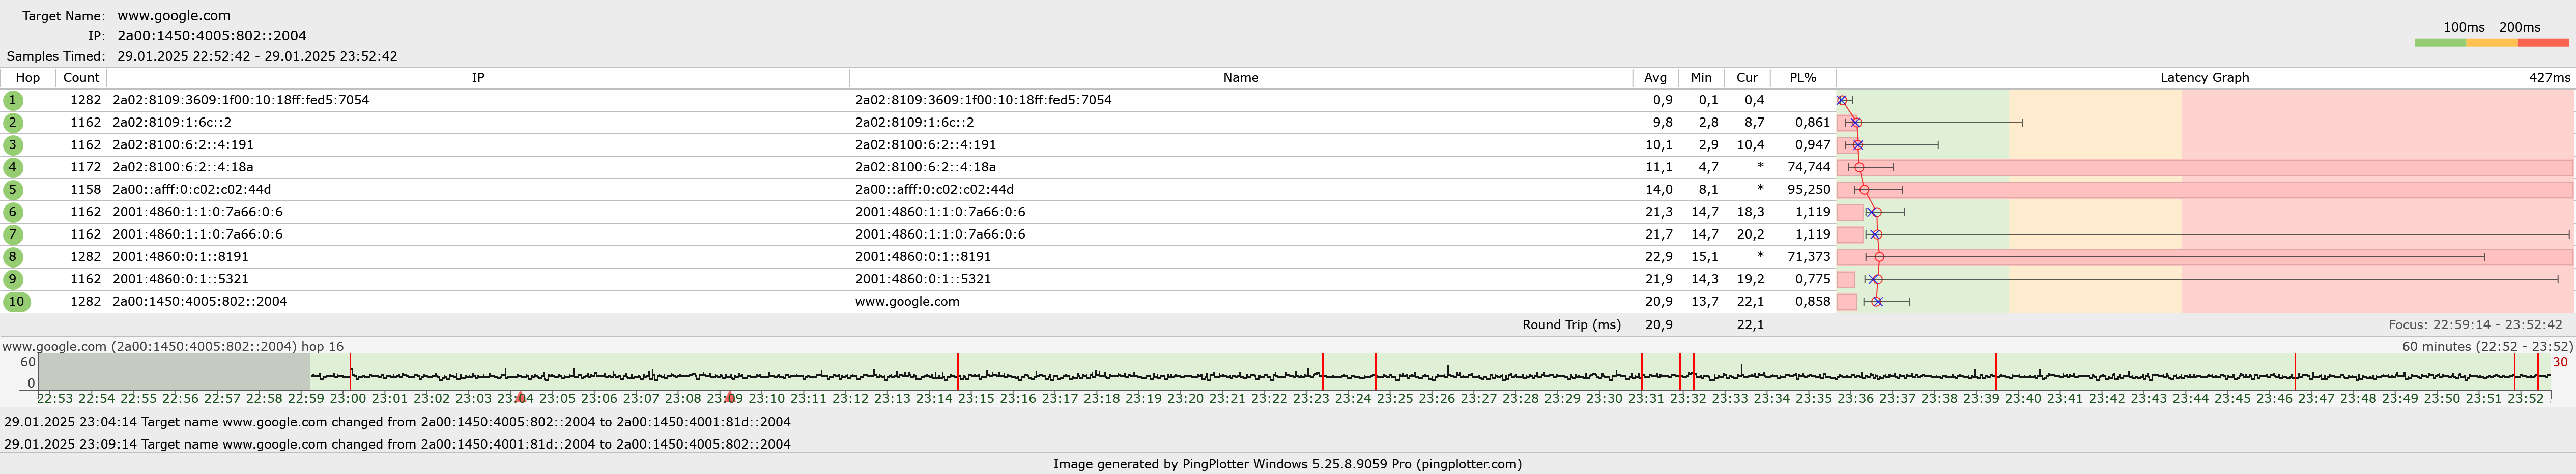Screen dimensions: 2576x474
Task: Select the hop 8 green badge
Action: (13, 257)
